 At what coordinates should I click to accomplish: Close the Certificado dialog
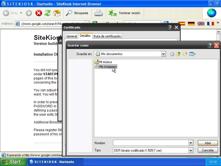[176, 27]
